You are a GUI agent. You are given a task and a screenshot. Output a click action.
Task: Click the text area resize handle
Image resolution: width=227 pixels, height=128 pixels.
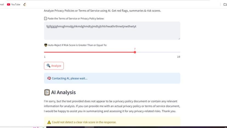coord(179,39)
